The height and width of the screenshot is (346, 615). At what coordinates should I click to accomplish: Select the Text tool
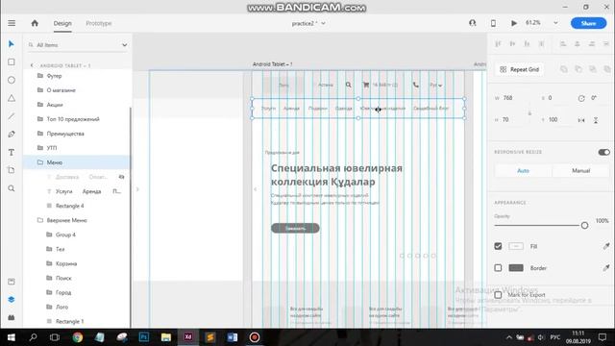[12, 152]
